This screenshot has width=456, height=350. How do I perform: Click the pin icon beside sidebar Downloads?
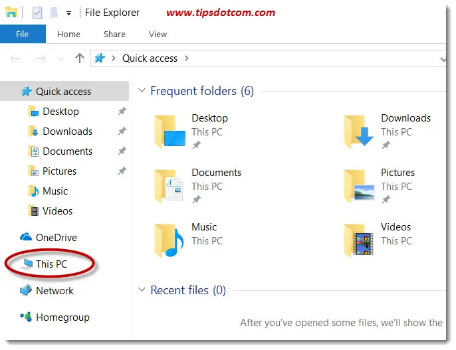point(122,131)
